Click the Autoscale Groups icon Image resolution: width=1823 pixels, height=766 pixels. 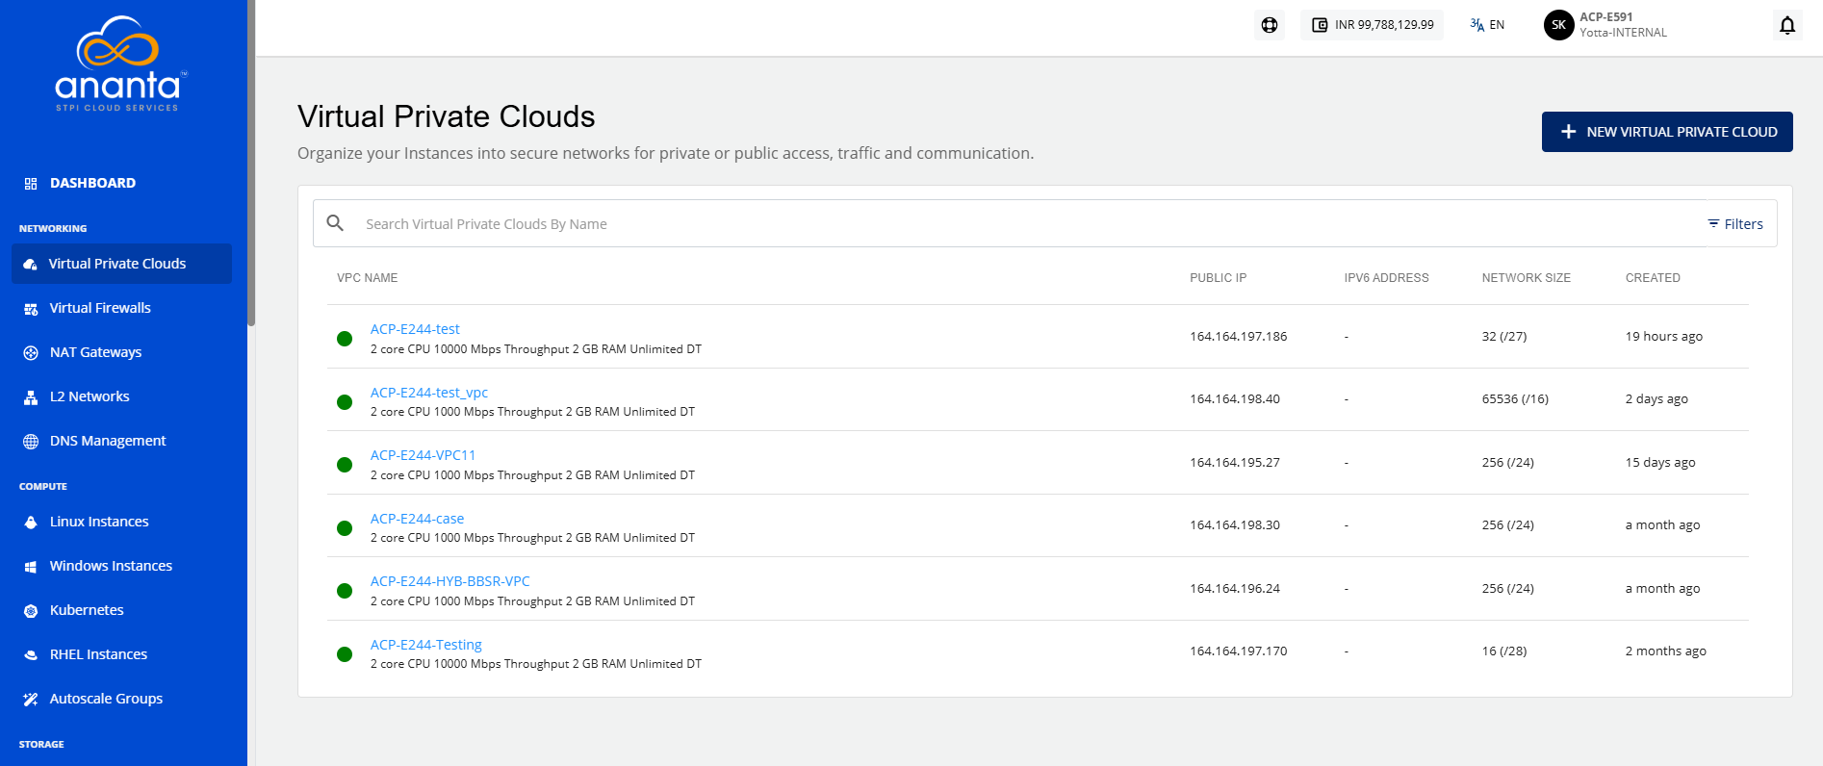pos(31,700)
